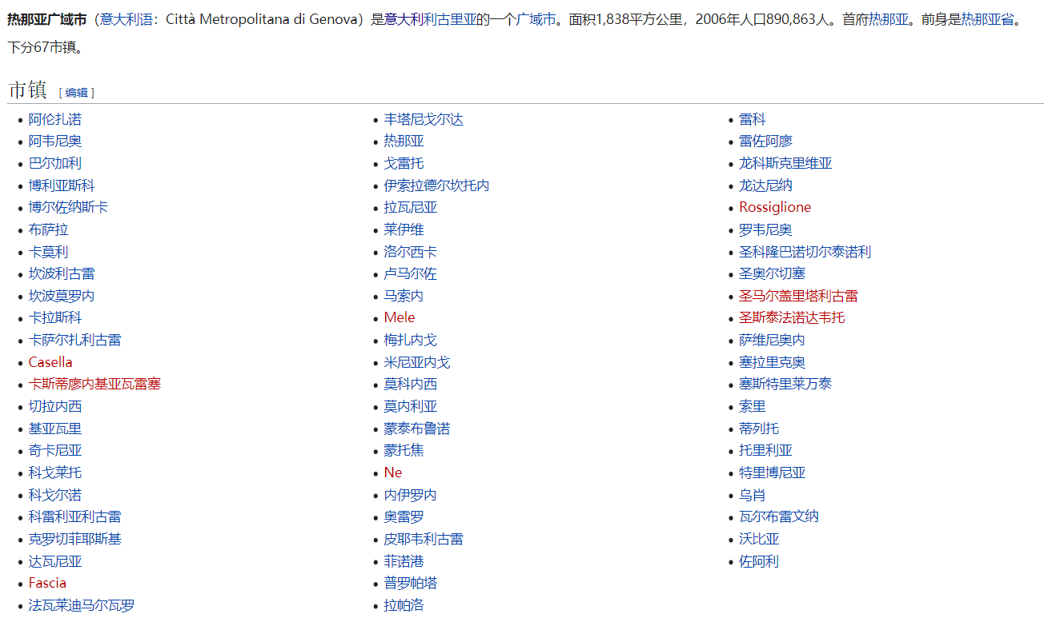Open the 伊索拉德尔坎托内 link
1044x630 pixels.
(437, 185)
